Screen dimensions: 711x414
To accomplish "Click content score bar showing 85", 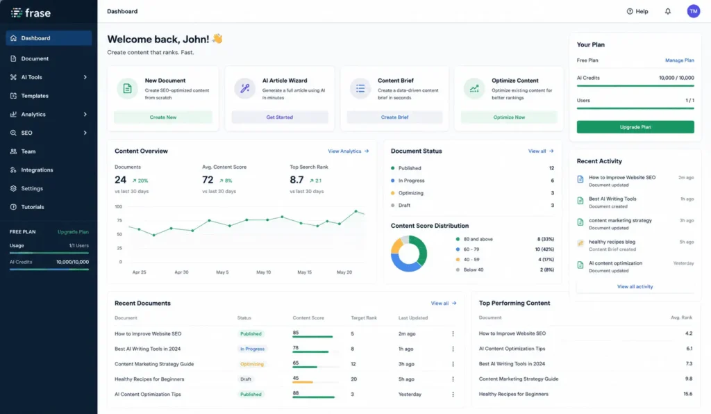I will point(312,337).
